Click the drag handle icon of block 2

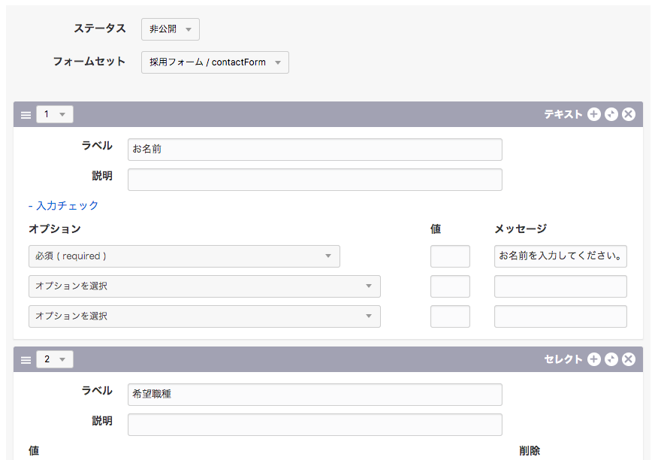point(26,360)
